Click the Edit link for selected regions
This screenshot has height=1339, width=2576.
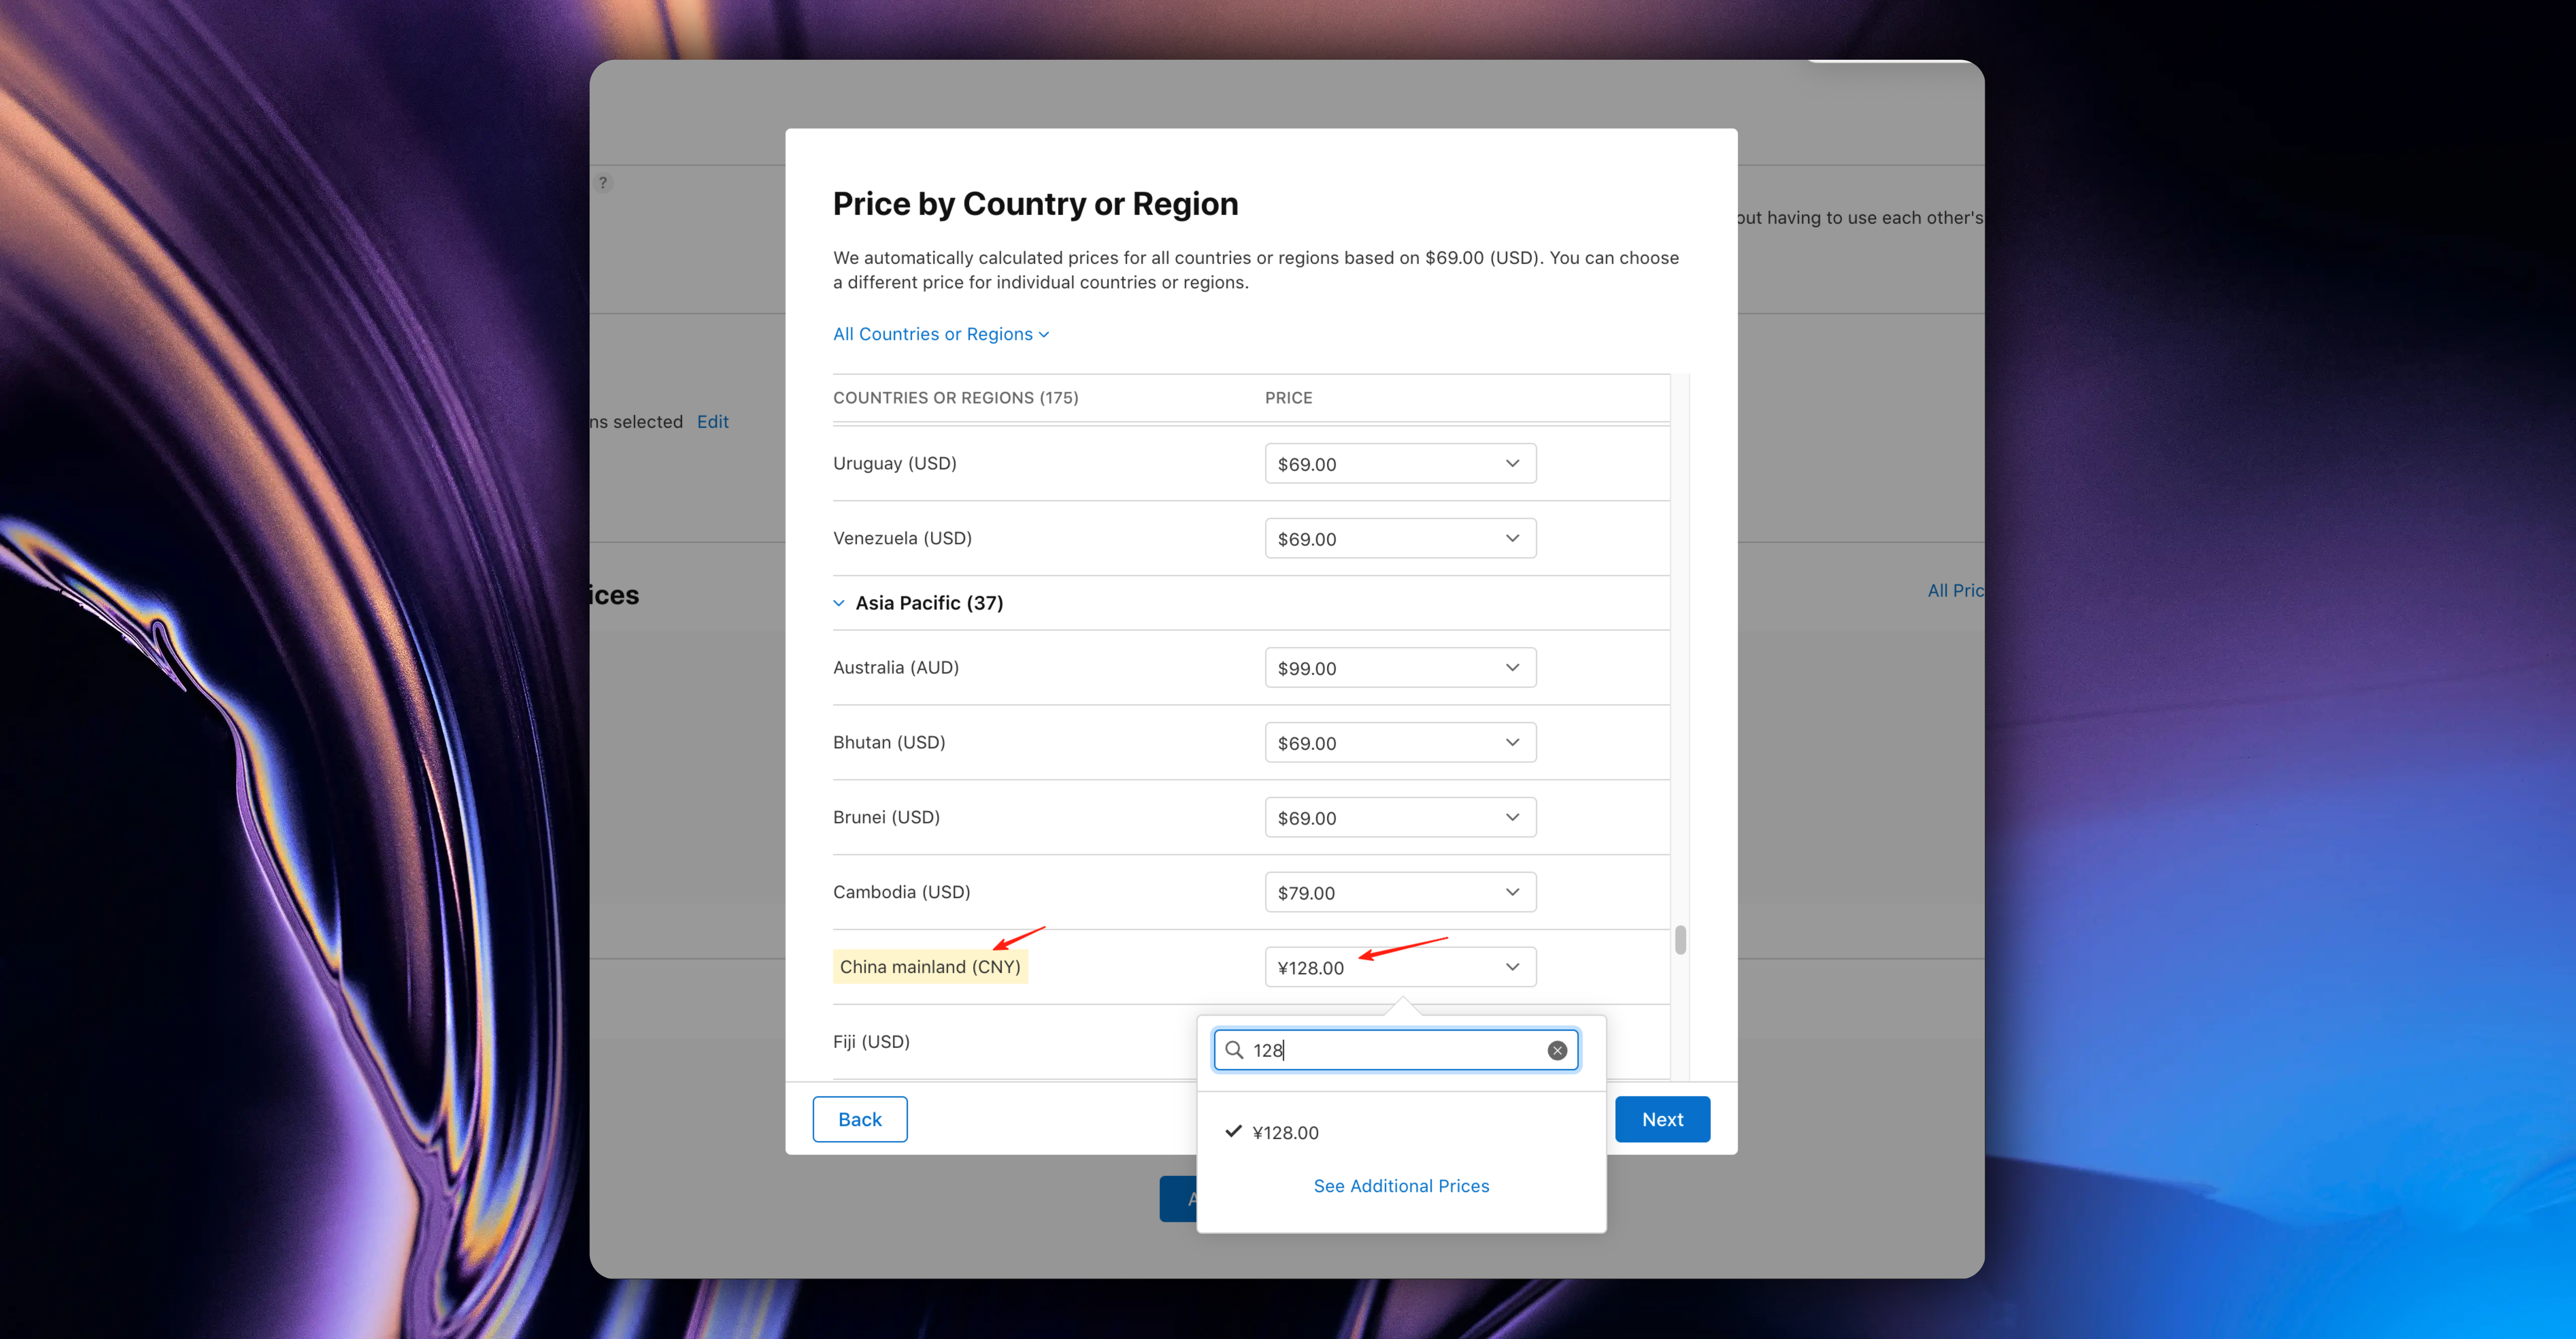pyautogui.click(x=712, y=421)
